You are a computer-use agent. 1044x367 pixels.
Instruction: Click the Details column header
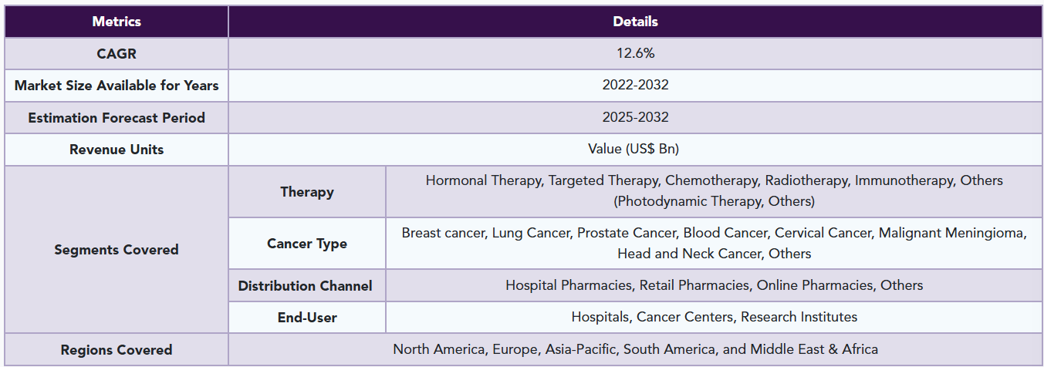[x=635, y=22]
